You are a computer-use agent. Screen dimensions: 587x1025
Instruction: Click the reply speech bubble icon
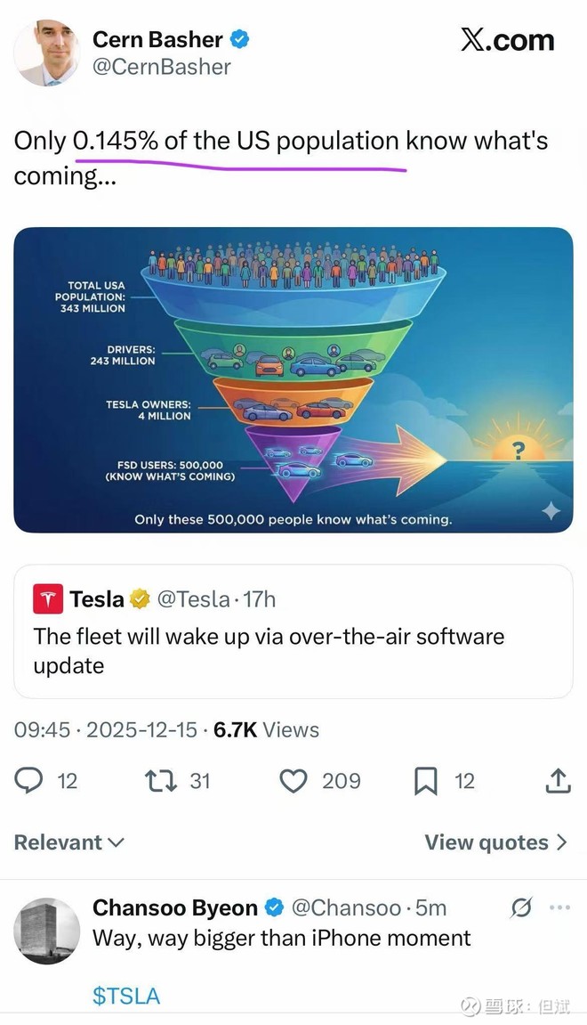pos(29,781)
